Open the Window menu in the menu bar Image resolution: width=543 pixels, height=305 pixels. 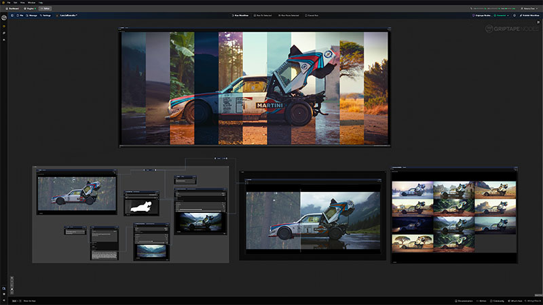coord(31,3)
